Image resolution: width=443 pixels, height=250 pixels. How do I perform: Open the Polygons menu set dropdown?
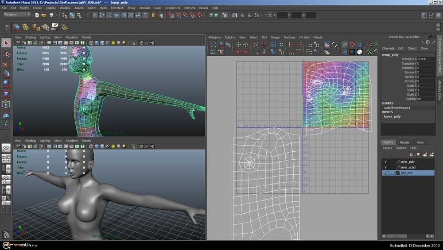[x=17, y=15]
